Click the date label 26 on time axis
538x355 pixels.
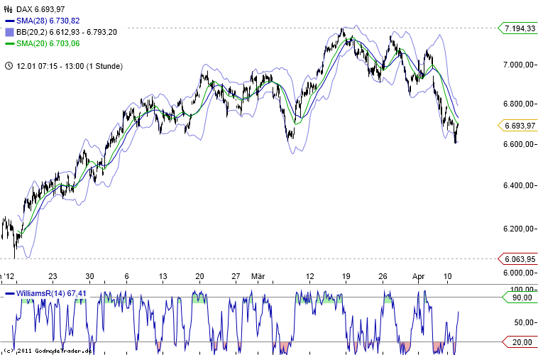(x=383, y=276)
